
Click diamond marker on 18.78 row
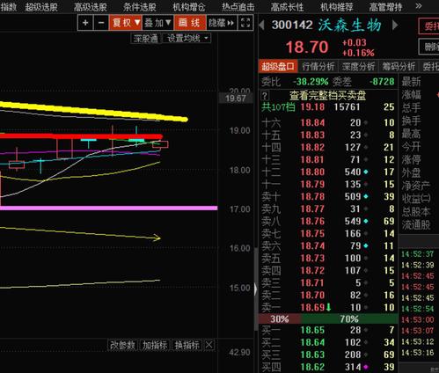point(366,196)
